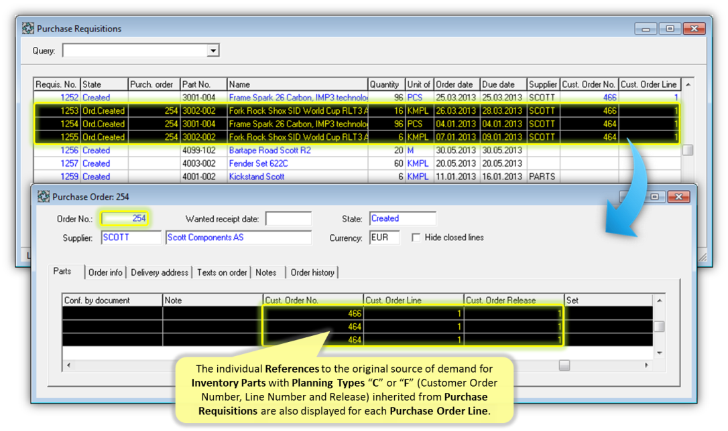This screenshot has height=431, width=728.
Task: Click the Conf. by document column header
Action: [113, 300]
